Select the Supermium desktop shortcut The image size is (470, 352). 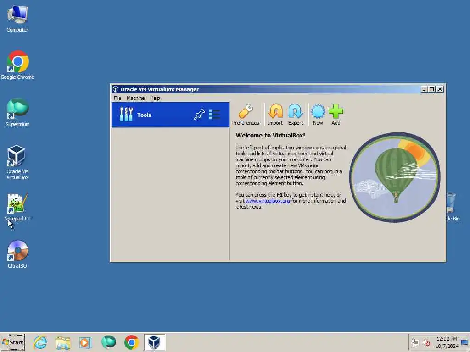[x=17, y=113]
